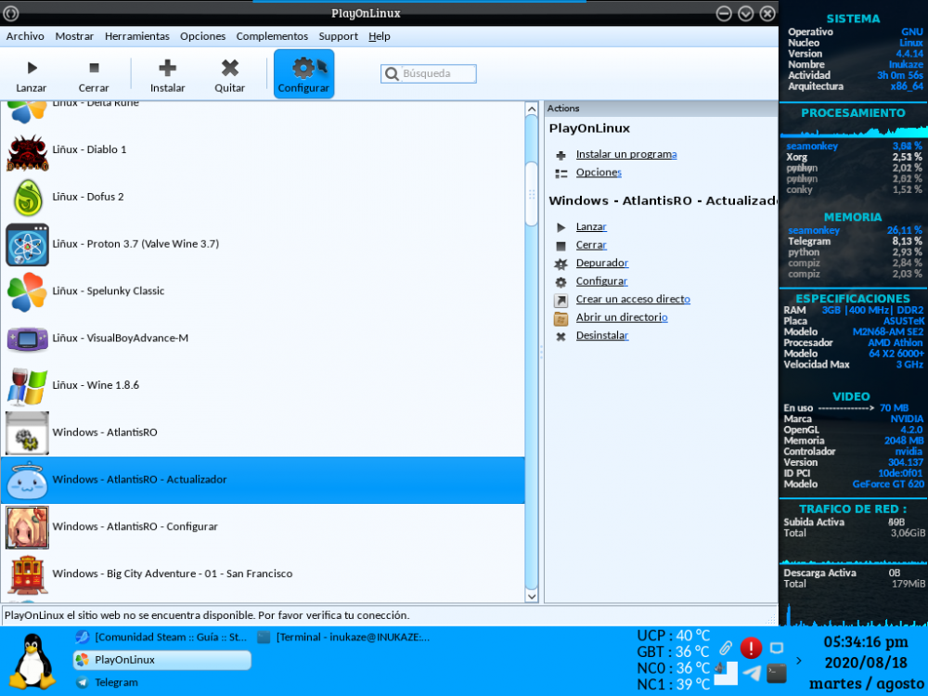Open the Configurar gear icon
The image size is (928, 696).
[x=303, y=69]
